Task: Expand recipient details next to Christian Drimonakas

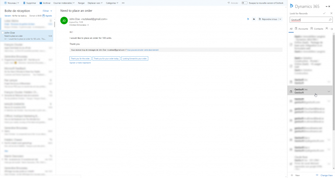Action: tap(88, 25)
